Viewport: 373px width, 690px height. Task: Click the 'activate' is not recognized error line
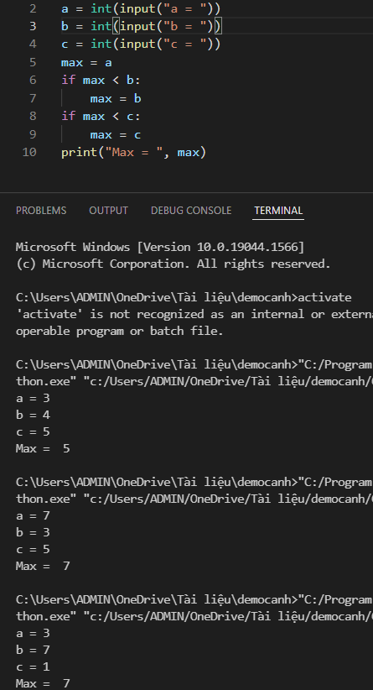click(x=194, y=314)
